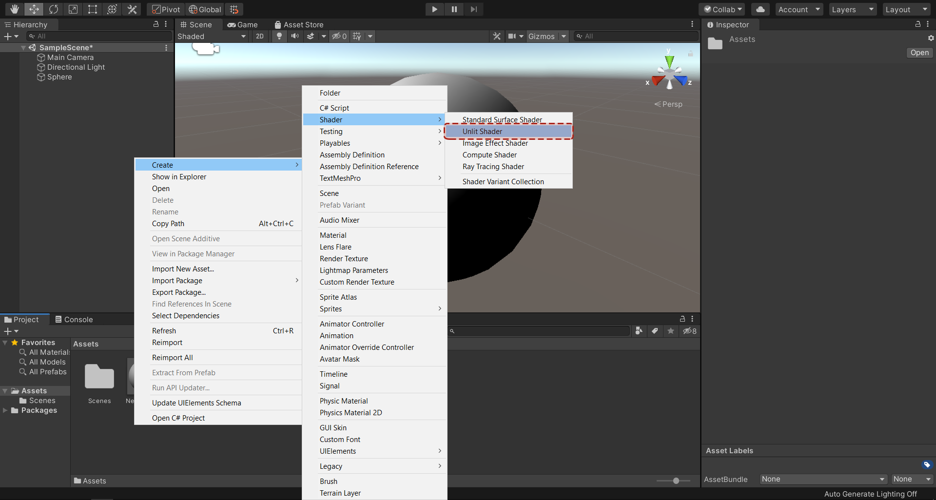Open scene camera settings icon
Image resolution: width=936 pixels, height=500 pixels.
coord(512,36)
